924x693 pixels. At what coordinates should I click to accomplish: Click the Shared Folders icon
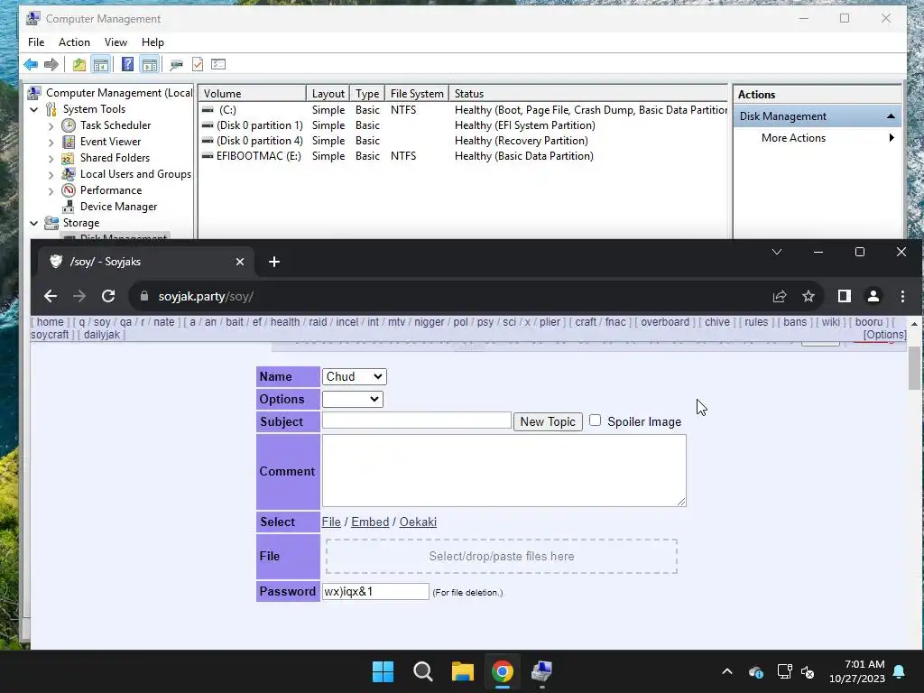[x=69, y=158]
